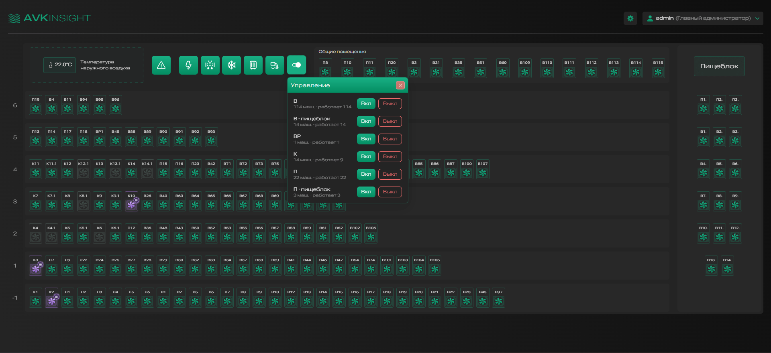The height and width of the screenshot is (353, 771).
Task: Close the Управление popup
Action: (x=400, y=85)
